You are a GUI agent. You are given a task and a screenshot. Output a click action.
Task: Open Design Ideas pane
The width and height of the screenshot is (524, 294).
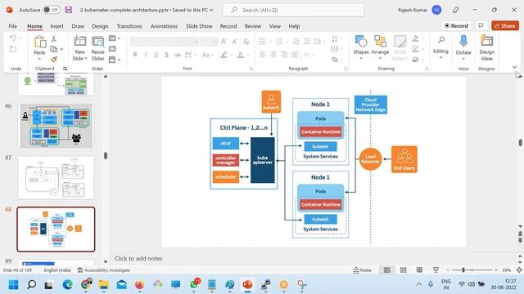[486, 47]
